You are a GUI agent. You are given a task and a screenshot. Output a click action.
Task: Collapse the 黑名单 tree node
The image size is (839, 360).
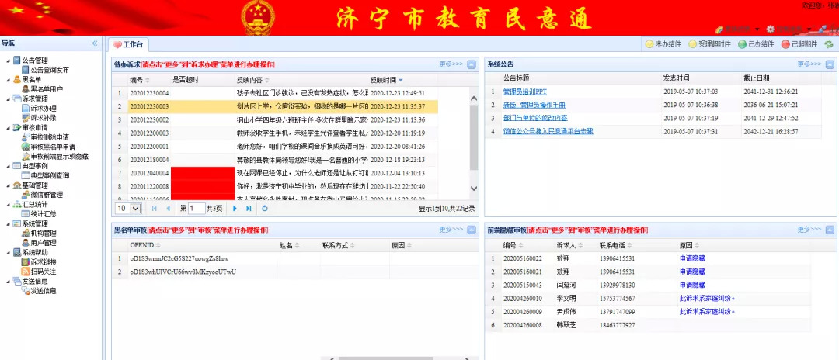pos(8,80)
